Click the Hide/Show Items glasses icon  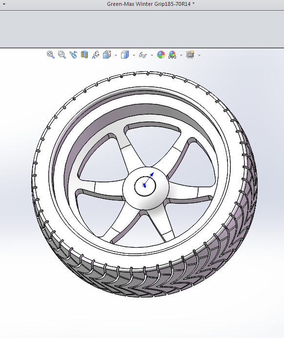click(143, 55)
